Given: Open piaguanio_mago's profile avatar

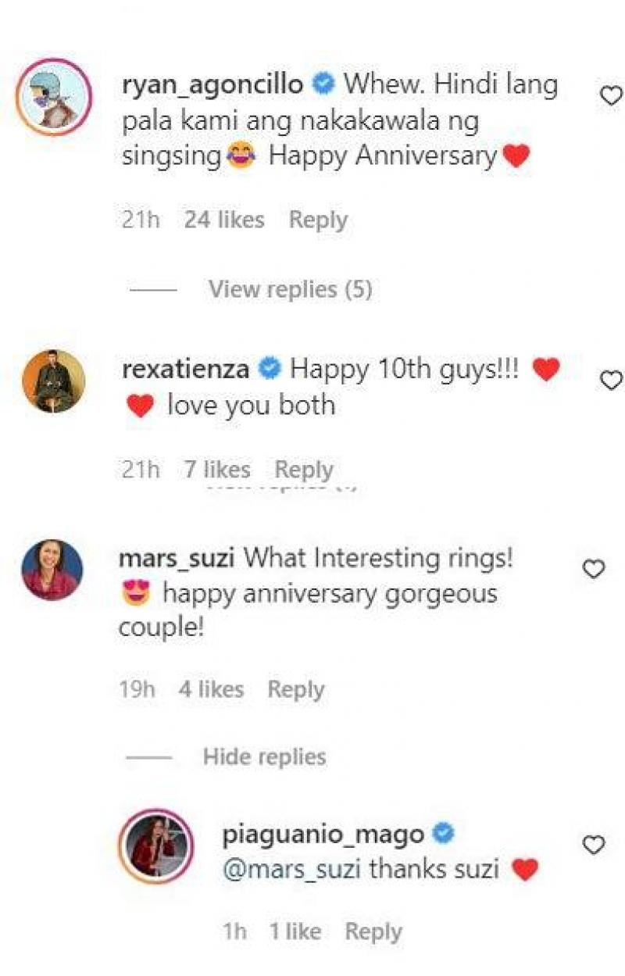Looking at the screenshot, I should [x=155, y=846].
